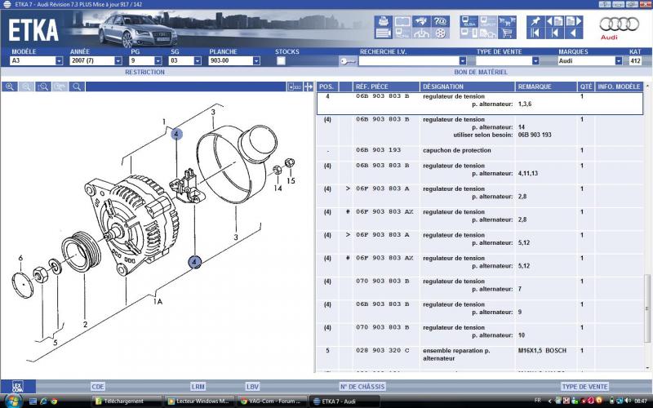Image resolution: width=653 pixels, height=408 pixels.
Task: Click the plain magnifier search icon
Action: (77, 86)
